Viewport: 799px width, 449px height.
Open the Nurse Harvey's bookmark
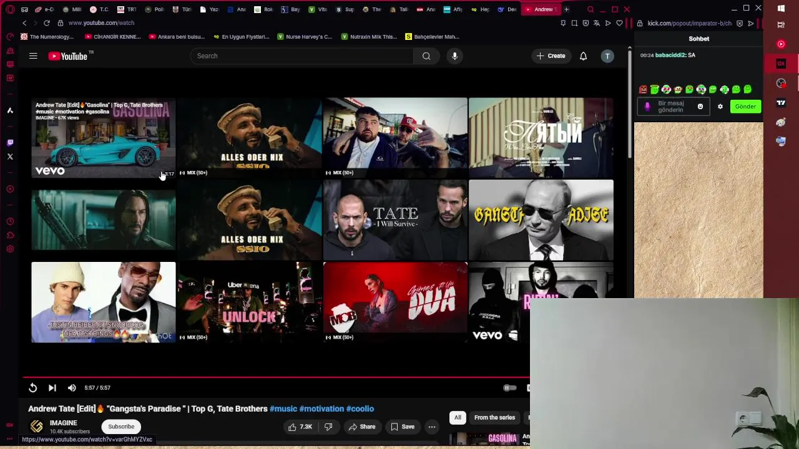305,37
